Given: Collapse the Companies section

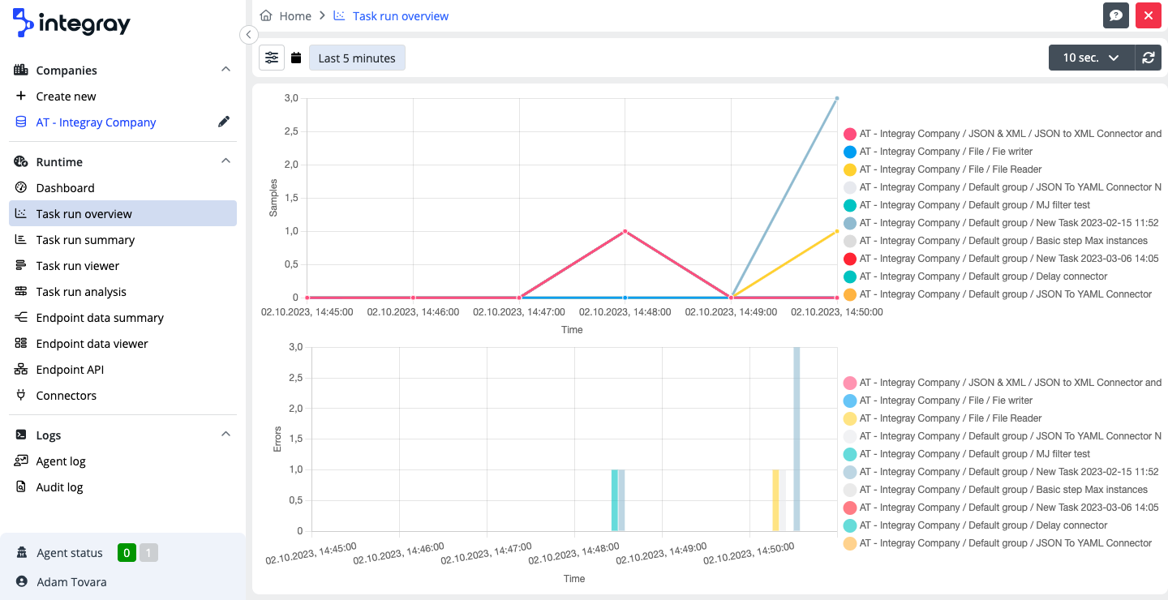Looking at the screenshot, I should click(225, 70).
